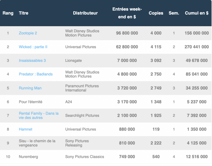Open the Zootopie 2 movie link
The image size is (212, 166).
(x=28, y=33)
